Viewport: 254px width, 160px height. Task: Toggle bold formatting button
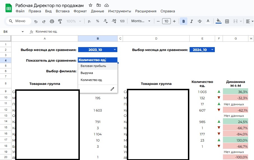coord(183,21)
